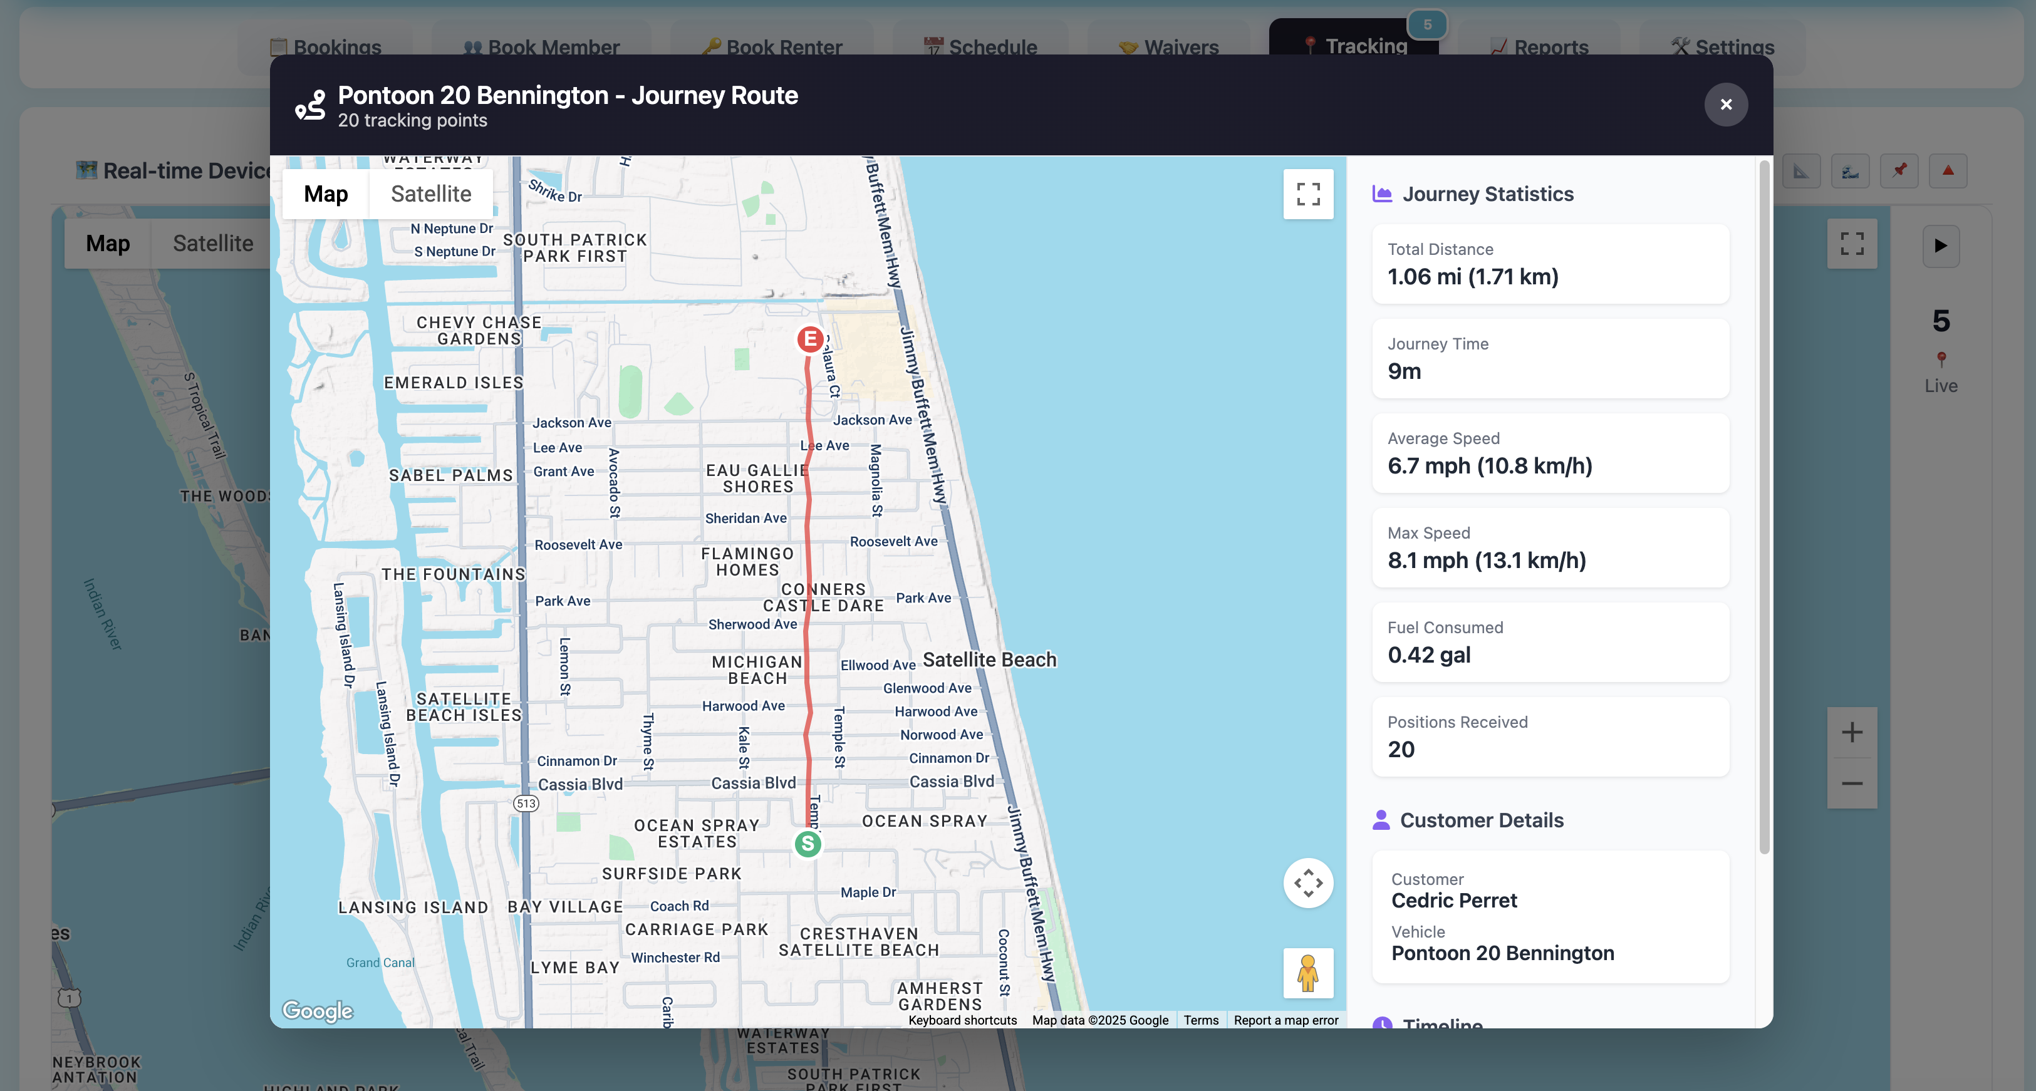Select the wave icon in the side toolbar
The height and width of the screenshot is (1091, 2036).
pos(1851,170)
